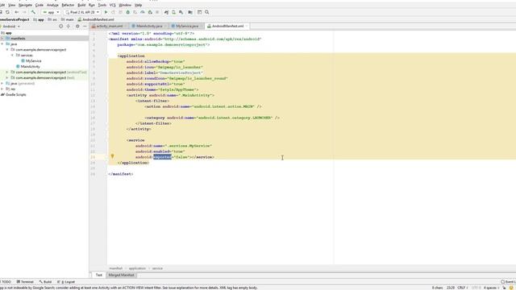Click the 4 spaces indent status item
Screen dimensions: 516x290
click(x=490, y=288)
